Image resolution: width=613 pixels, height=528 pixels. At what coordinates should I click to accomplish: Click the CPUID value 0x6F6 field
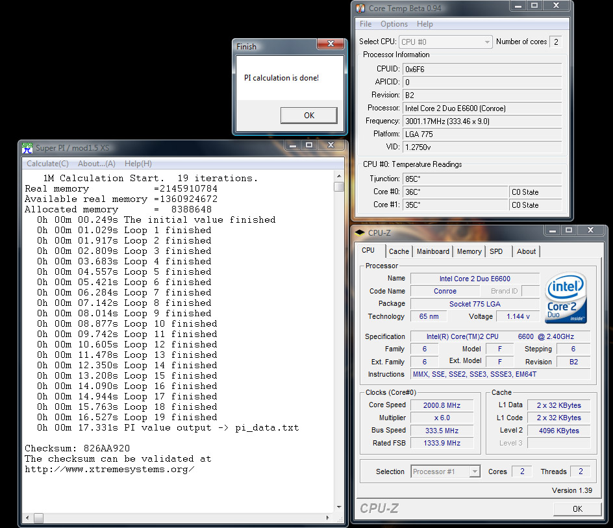point(482,69)
